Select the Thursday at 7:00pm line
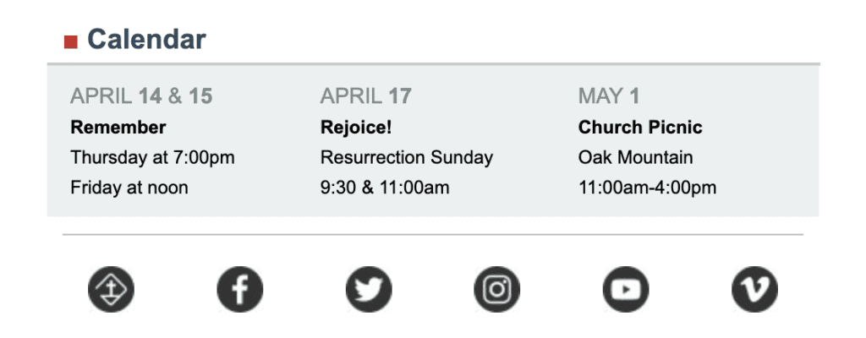The height and width of the screenshot is (338, 866). click(152, 157)
